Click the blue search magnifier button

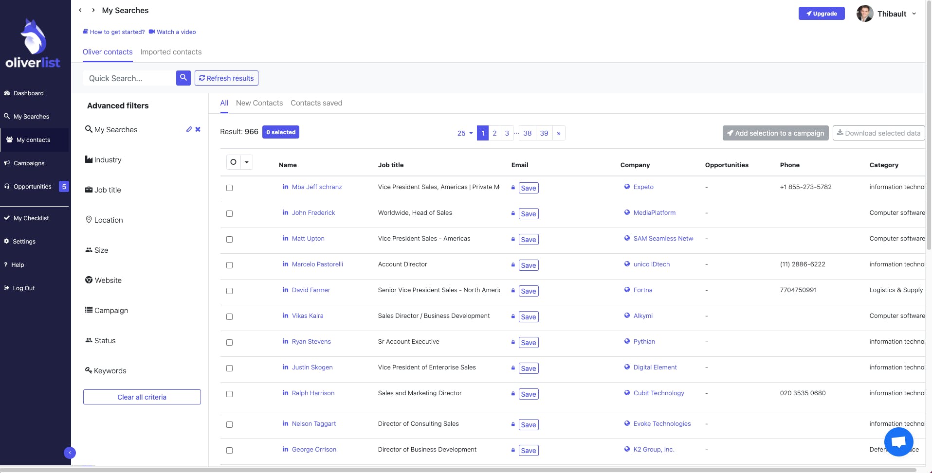tap(183, 78)
